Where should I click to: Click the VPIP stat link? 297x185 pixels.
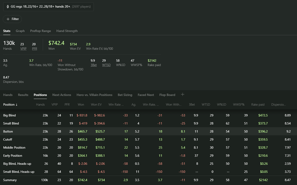coord(23,49)
